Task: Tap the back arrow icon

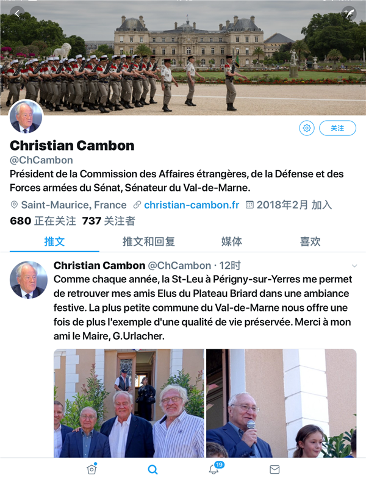Action: point(17,13)
